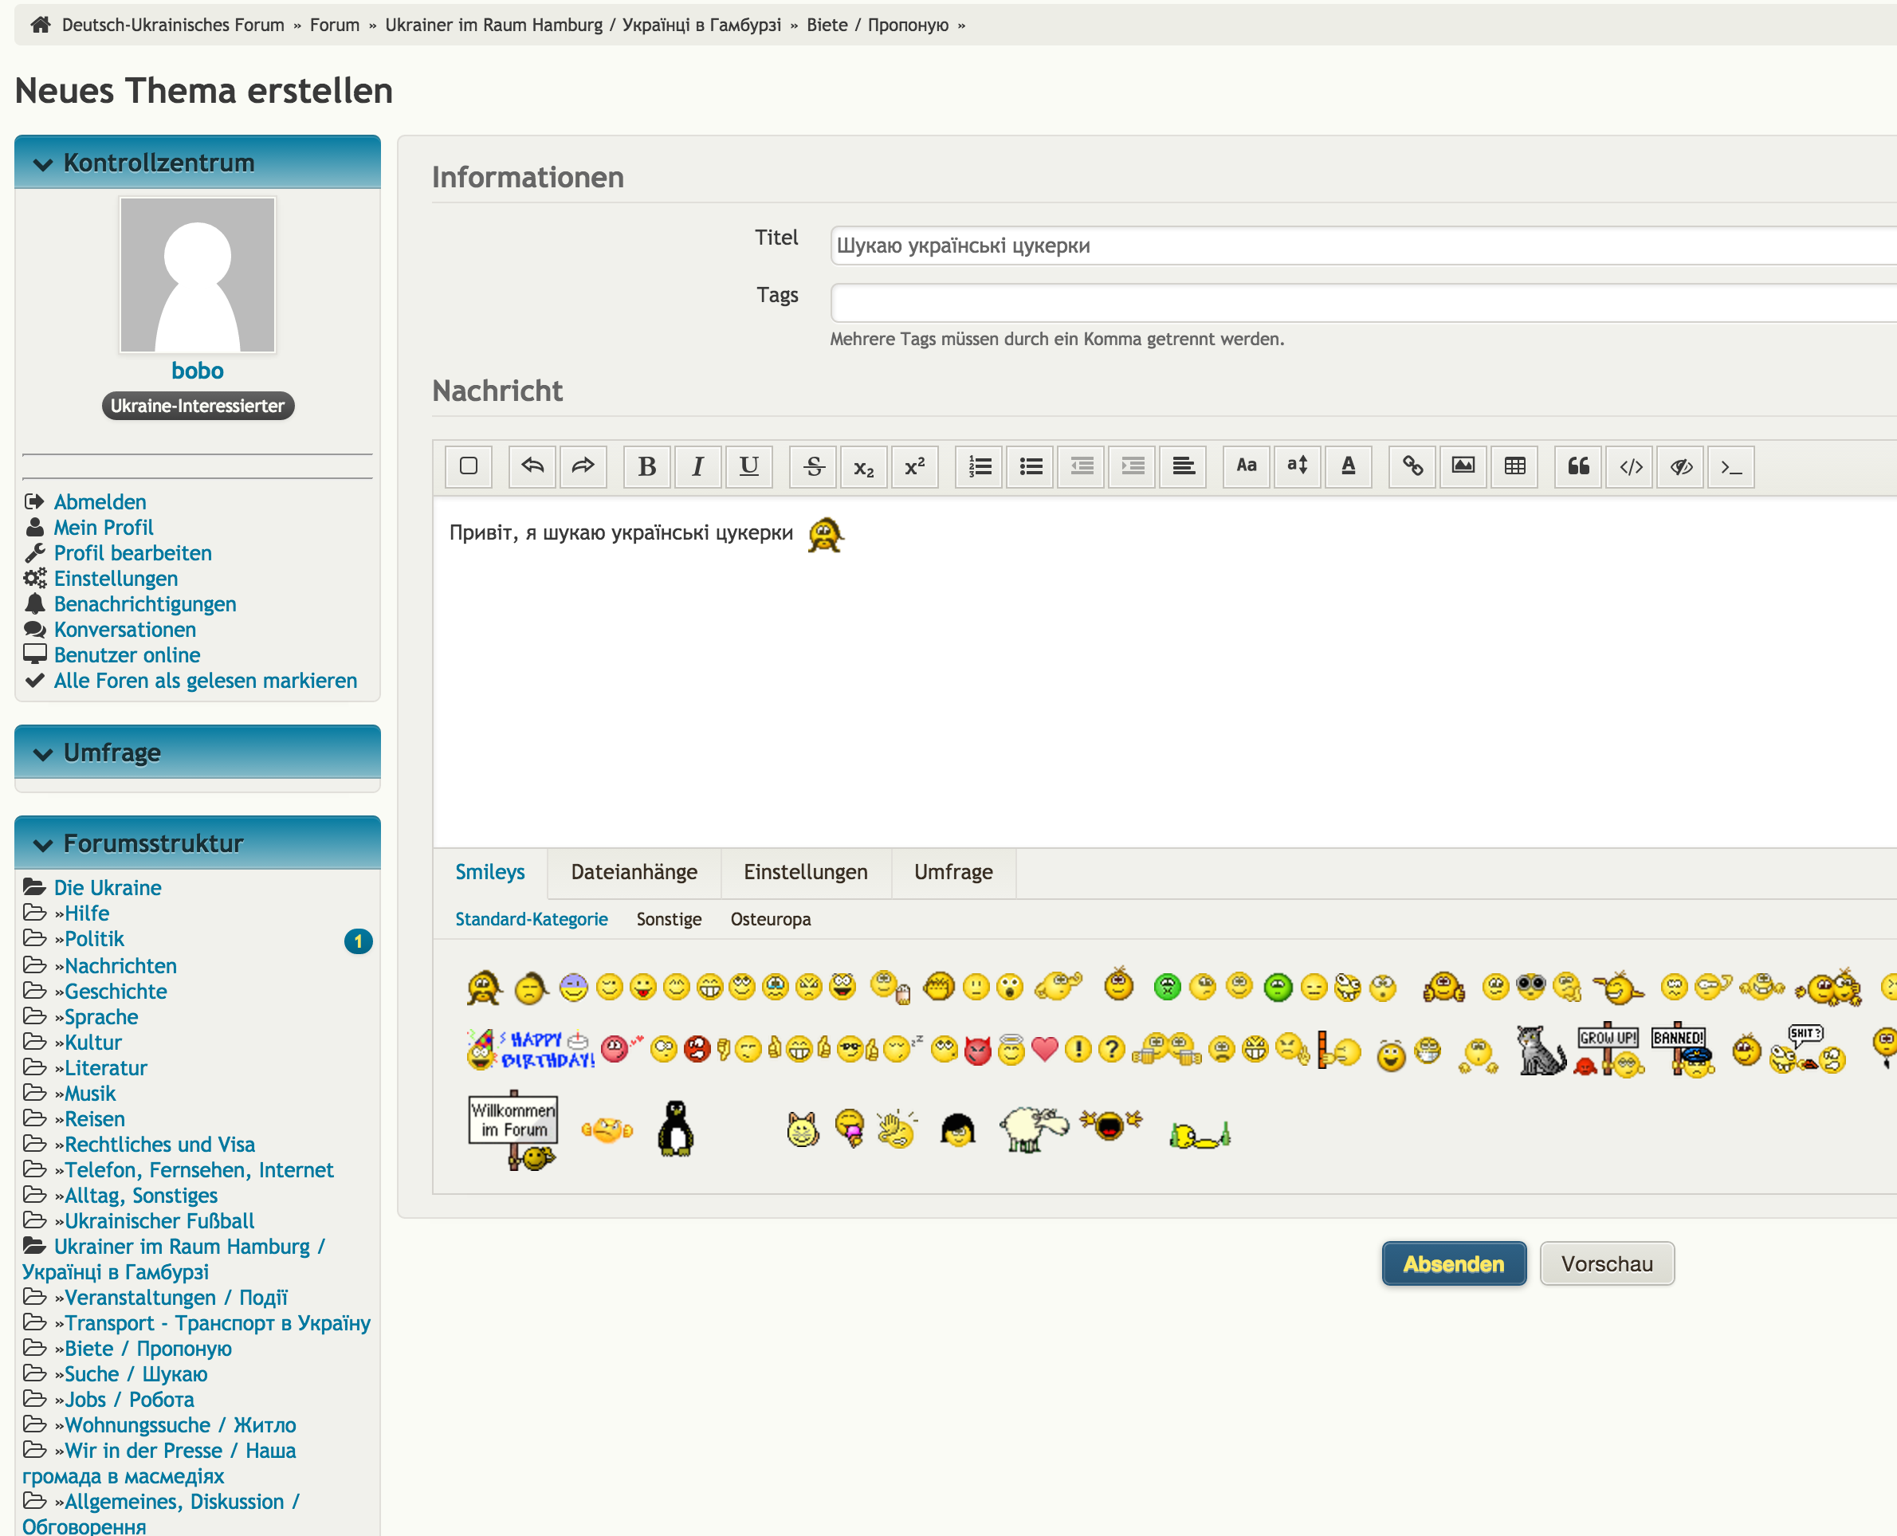The image size is (1897, 1536).
Task: Open Konversationen link
Action: pyautogui.click(x=125, y=630)
